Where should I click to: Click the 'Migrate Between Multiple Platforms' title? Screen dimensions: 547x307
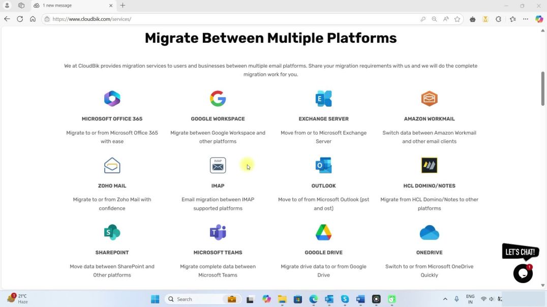pyautogui.click(x=271, y=38)
